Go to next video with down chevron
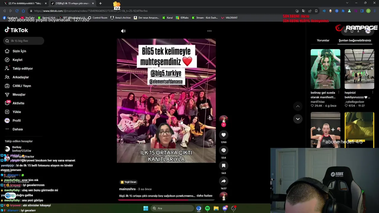This screenshot has height=213, width=379. (298, 119)
